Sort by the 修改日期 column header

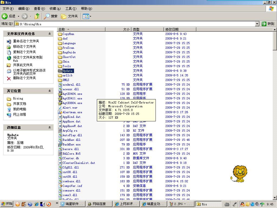pyautogui.click(x=180, y=29)
